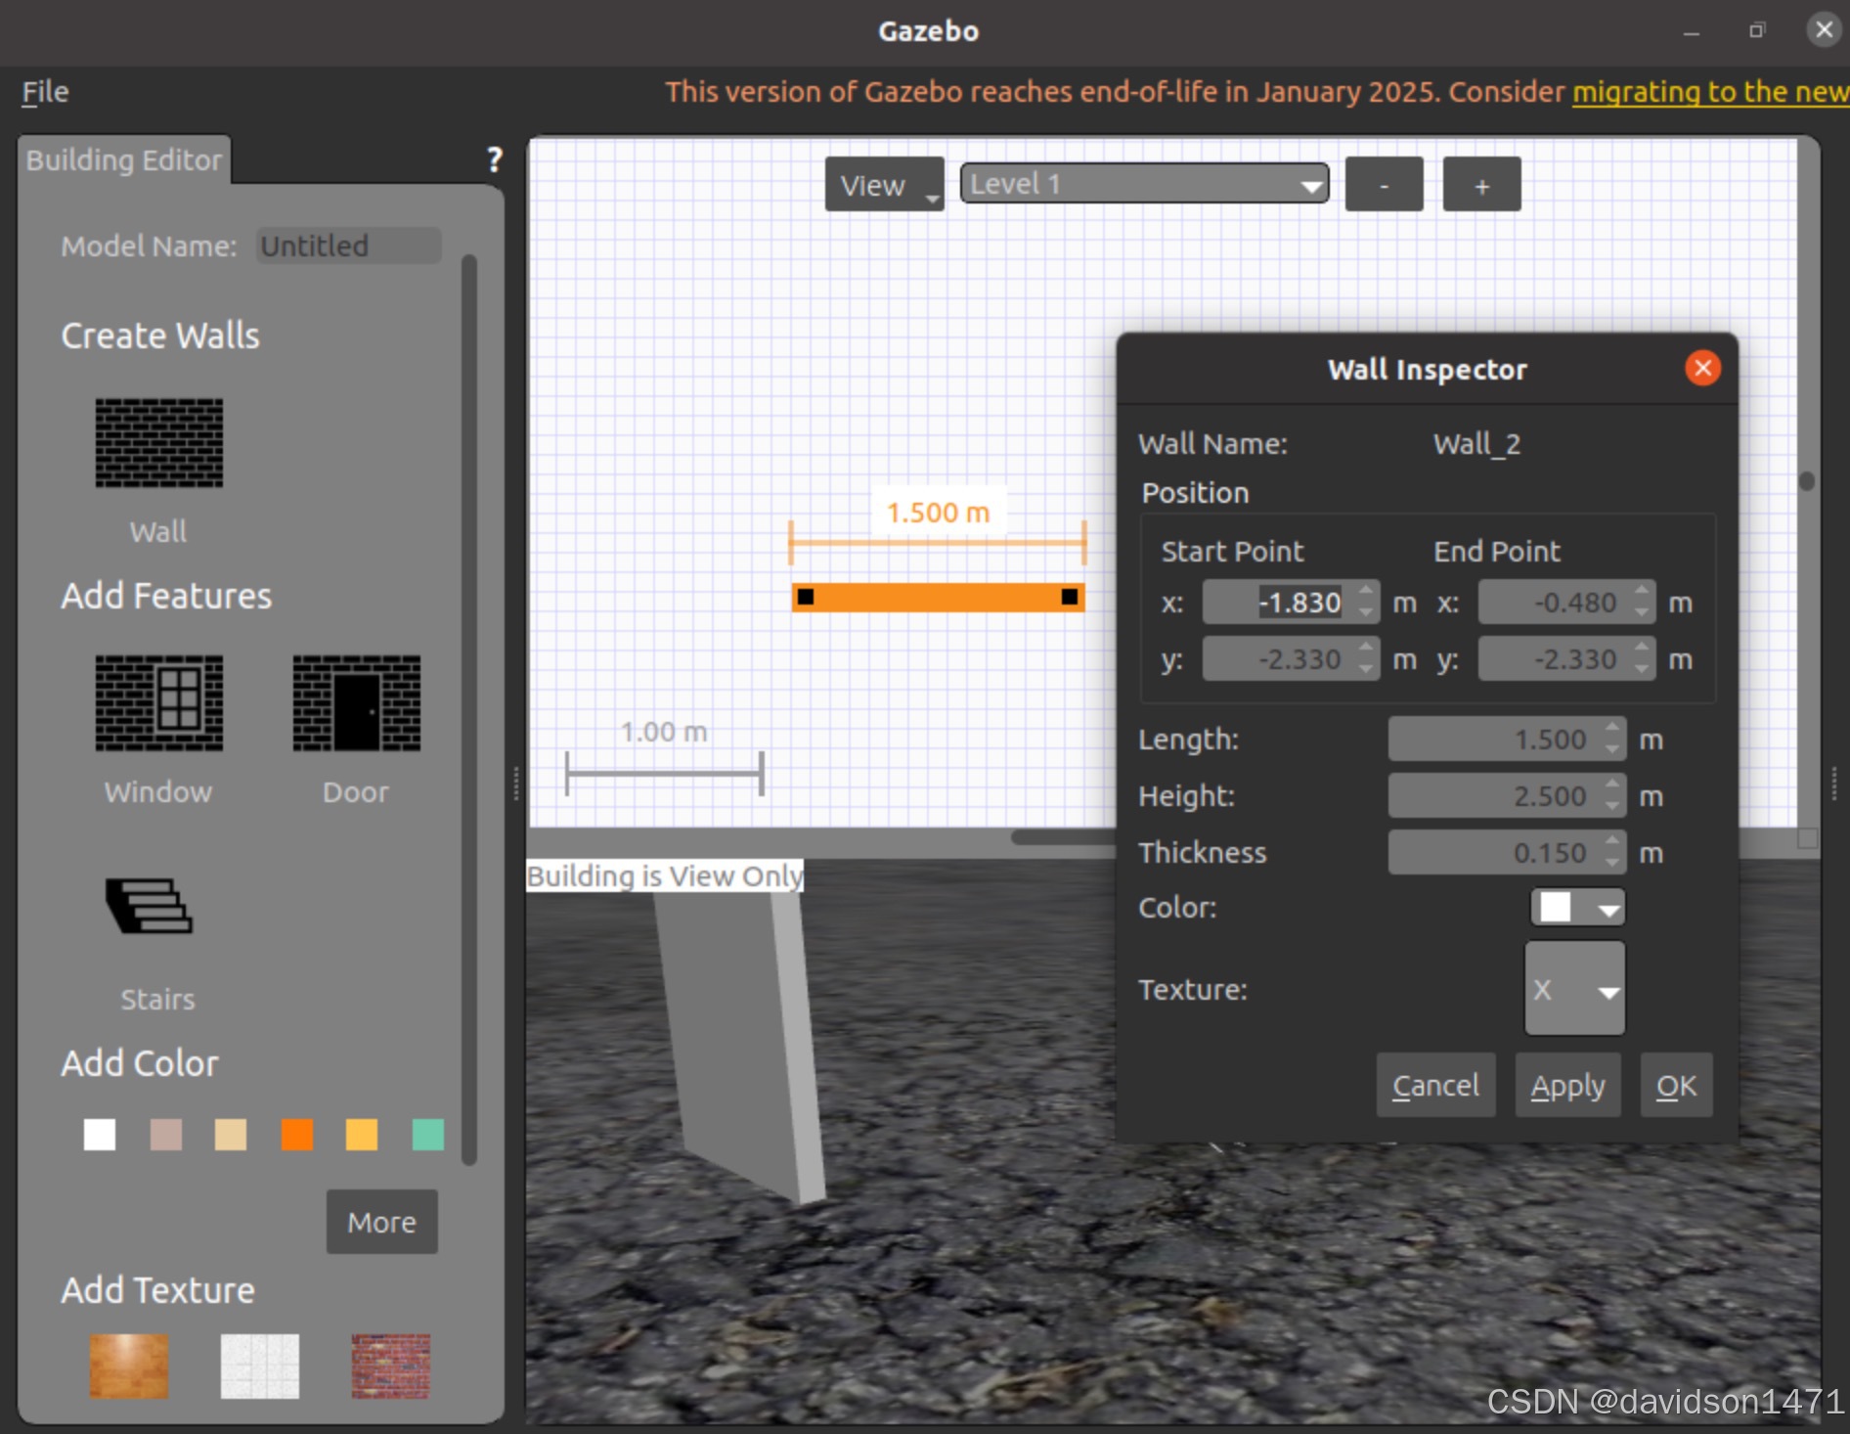Cancel the Wall Inspector changes
Screen dimensions: 1850x1434
pyautogui.click(x=1435, y=1085)
